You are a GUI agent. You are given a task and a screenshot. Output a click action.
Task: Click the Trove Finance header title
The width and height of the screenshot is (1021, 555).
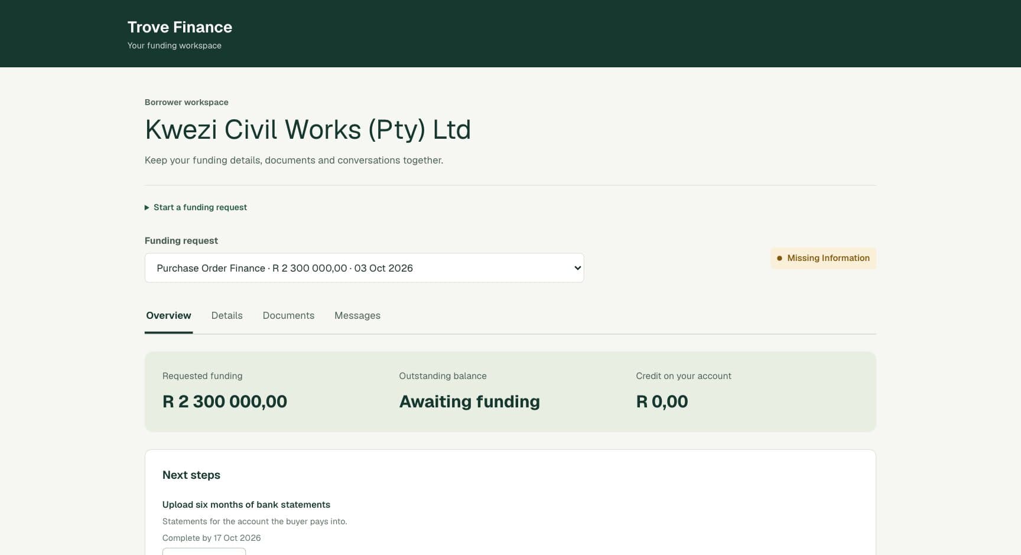point(180,27)
